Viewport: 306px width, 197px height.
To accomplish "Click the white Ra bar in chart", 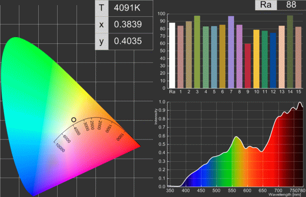I will point(172,56).
